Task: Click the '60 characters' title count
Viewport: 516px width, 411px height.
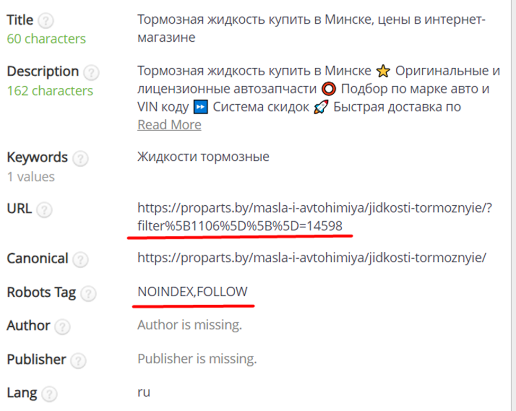Action: (46, 39)
